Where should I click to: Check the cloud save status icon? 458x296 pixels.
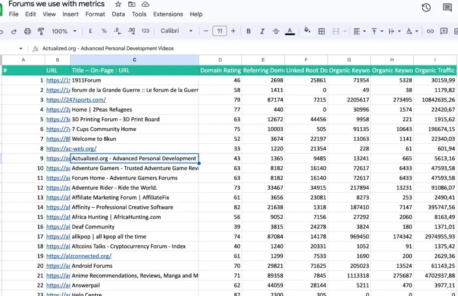click(x=145, y=4)
